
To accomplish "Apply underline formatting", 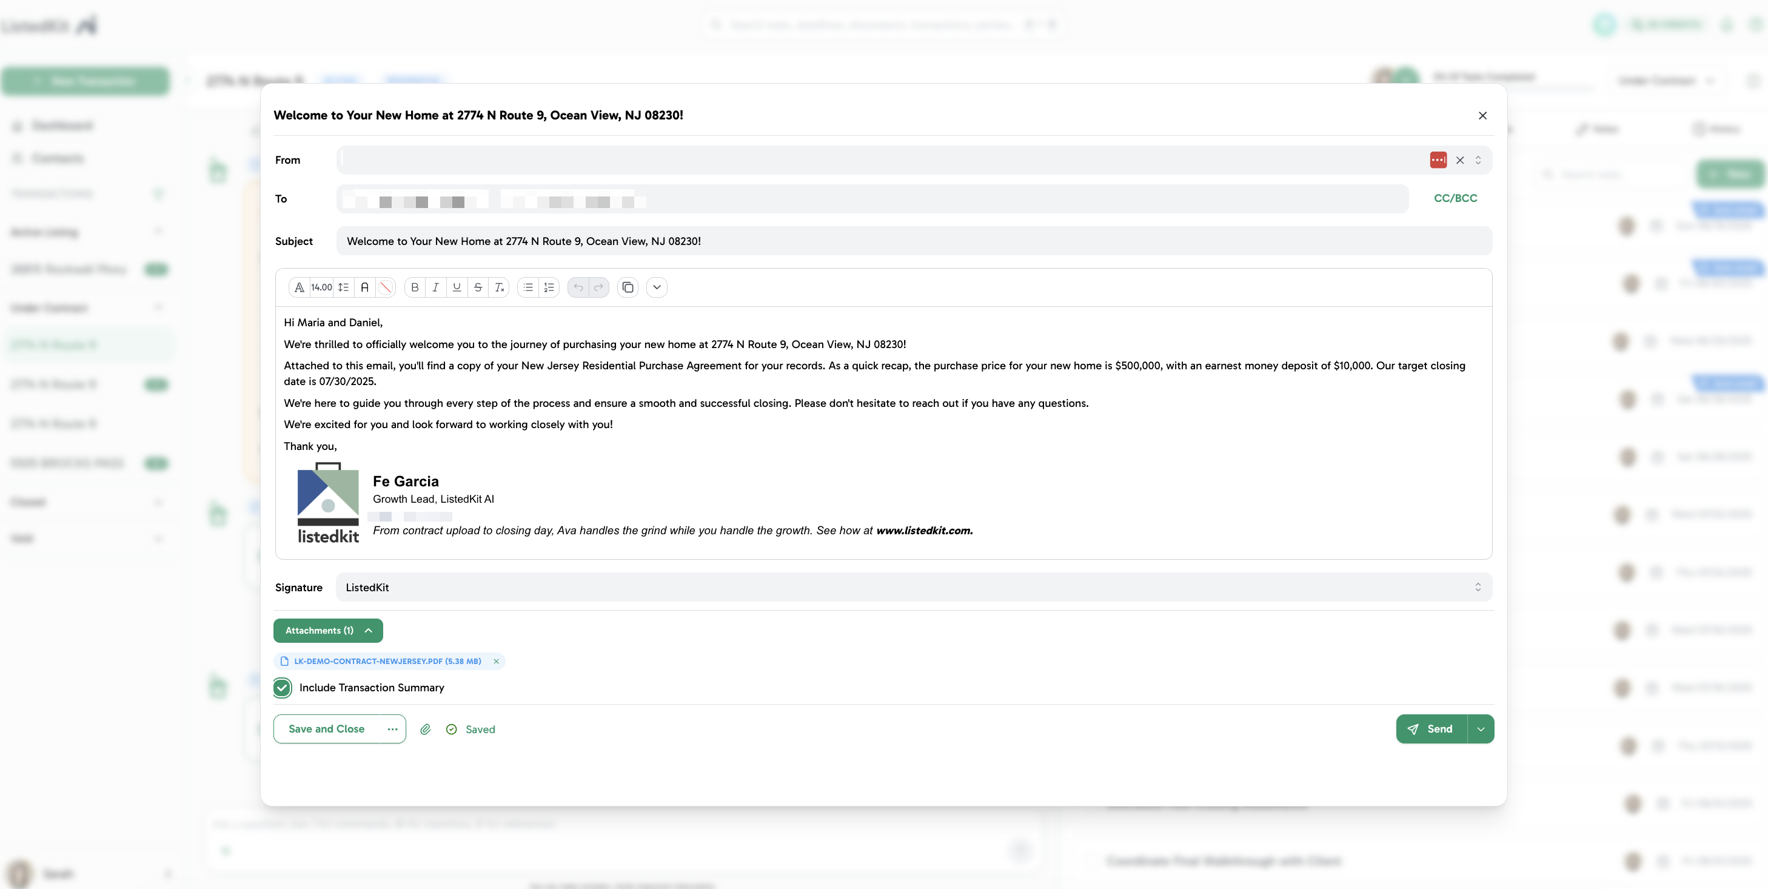I will coord(457,287).
